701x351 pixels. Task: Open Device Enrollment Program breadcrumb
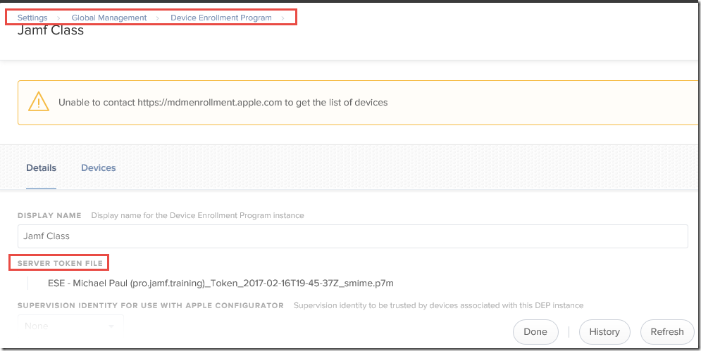coord(221,18)
